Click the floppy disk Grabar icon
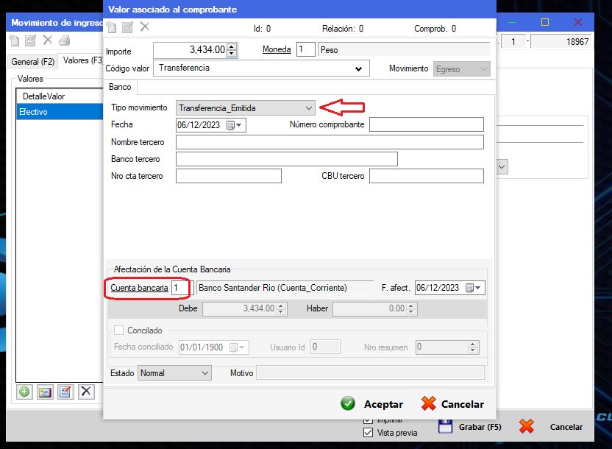 445,426
